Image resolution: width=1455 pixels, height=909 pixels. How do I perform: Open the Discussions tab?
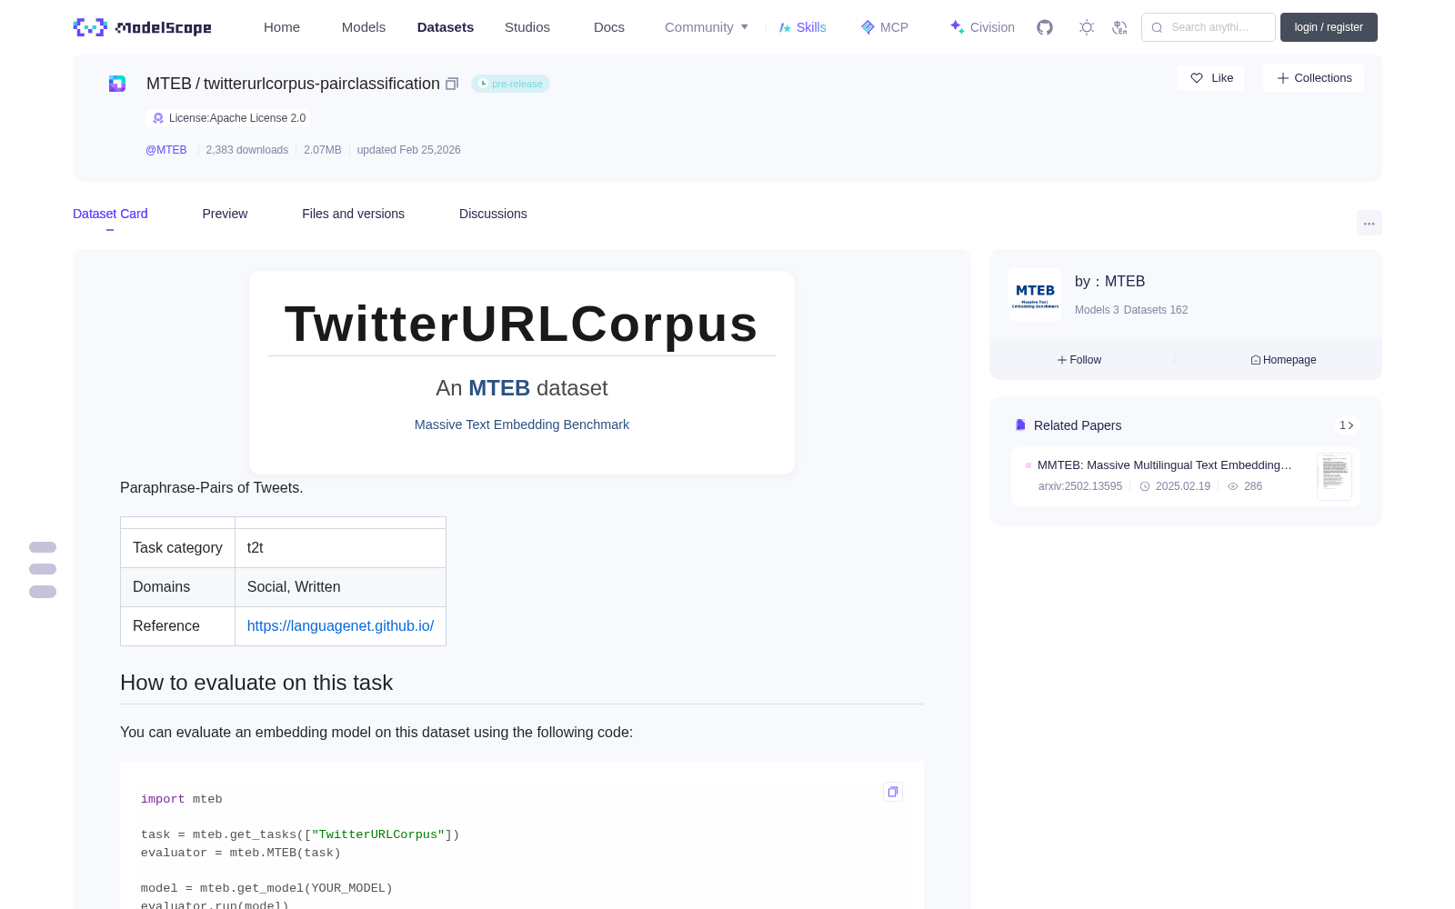point(493,214)
